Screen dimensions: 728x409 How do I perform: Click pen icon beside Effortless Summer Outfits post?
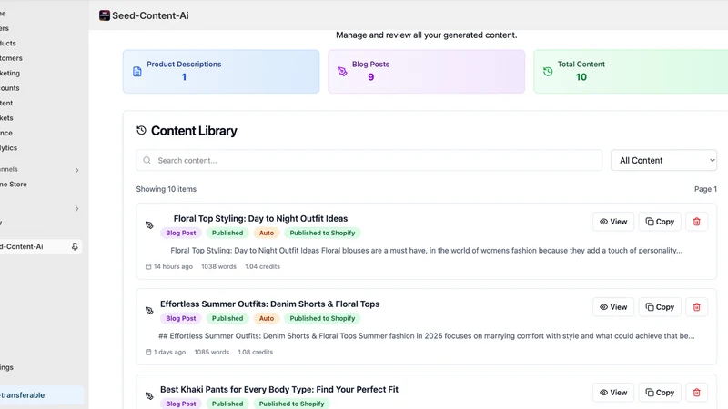149,310
